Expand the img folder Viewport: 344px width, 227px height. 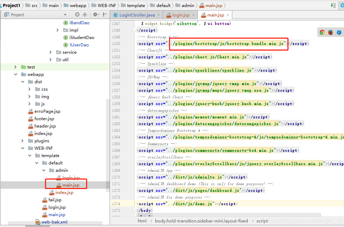pyautogui.click(x=30, y=97)
